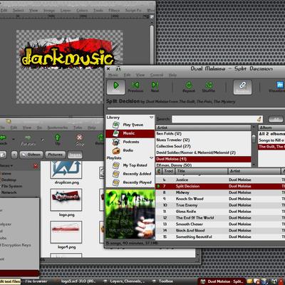This screenshot has width=285, height=285.
Task: Click the song position progress bar
Action: (x=196, y=109)
